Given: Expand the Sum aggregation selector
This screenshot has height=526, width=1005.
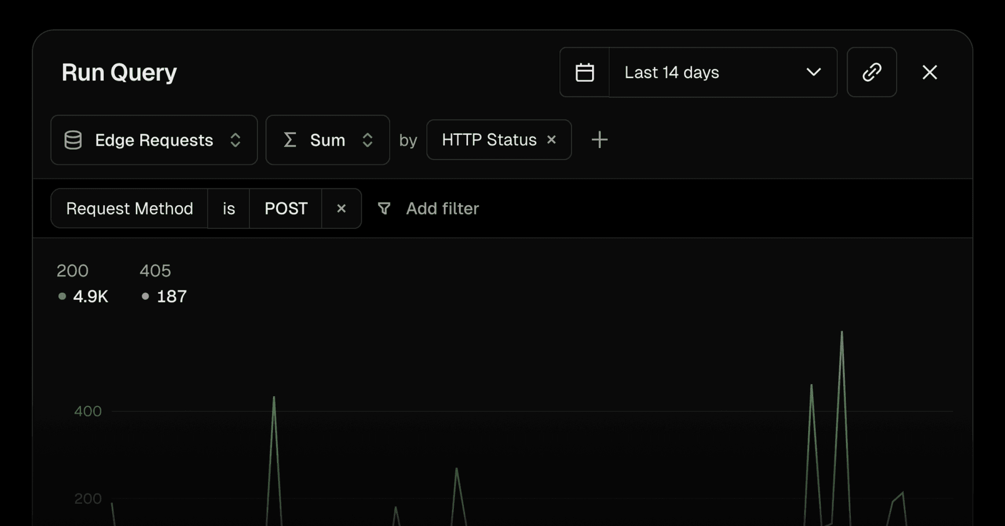Looking at the screenshot, I should click(367, 140).
